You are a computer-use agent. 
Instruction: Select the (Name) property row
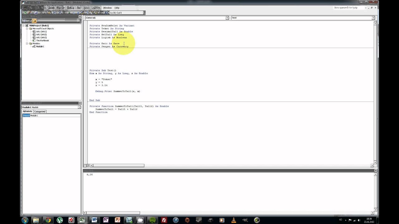point(26,115)
